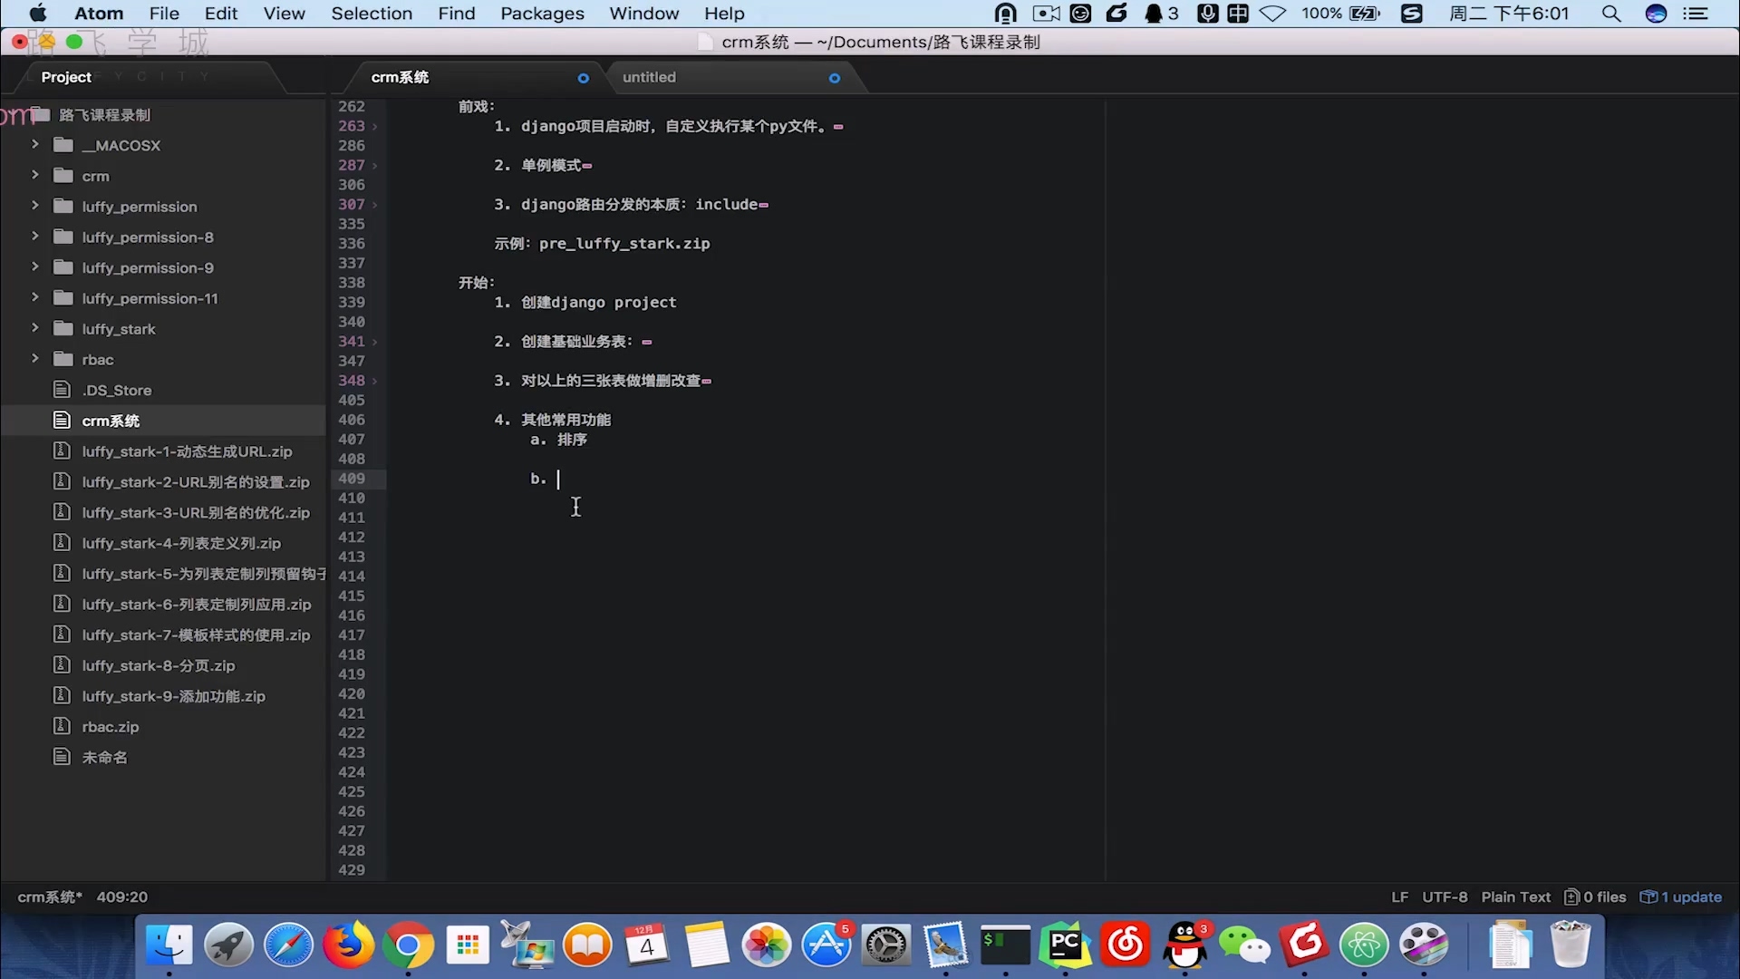Open the Notification Center menu icon

pos(1695,14)
